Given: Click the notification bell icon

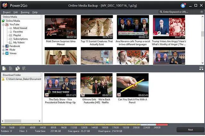Looking at the screenshot, I should pyautogui.click(x=183, y=5).
